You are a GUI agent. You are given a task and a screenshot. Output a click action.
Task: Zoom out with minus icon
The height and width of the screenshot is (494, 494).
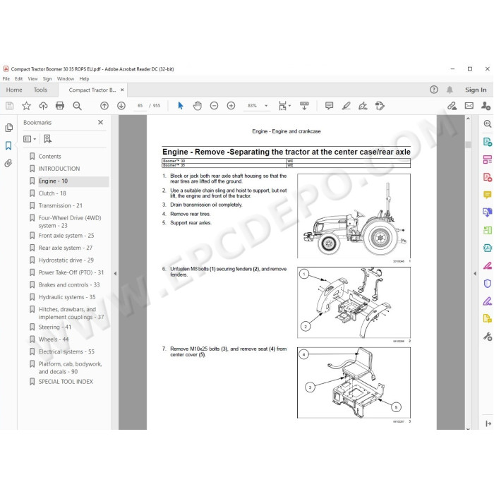pos(215,106)
